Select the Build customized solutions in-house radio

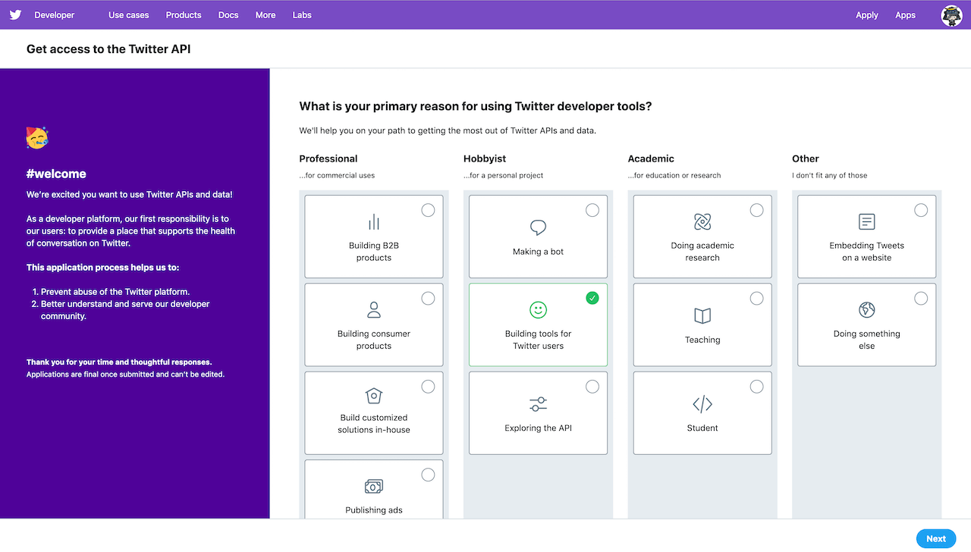pos(428,387)
